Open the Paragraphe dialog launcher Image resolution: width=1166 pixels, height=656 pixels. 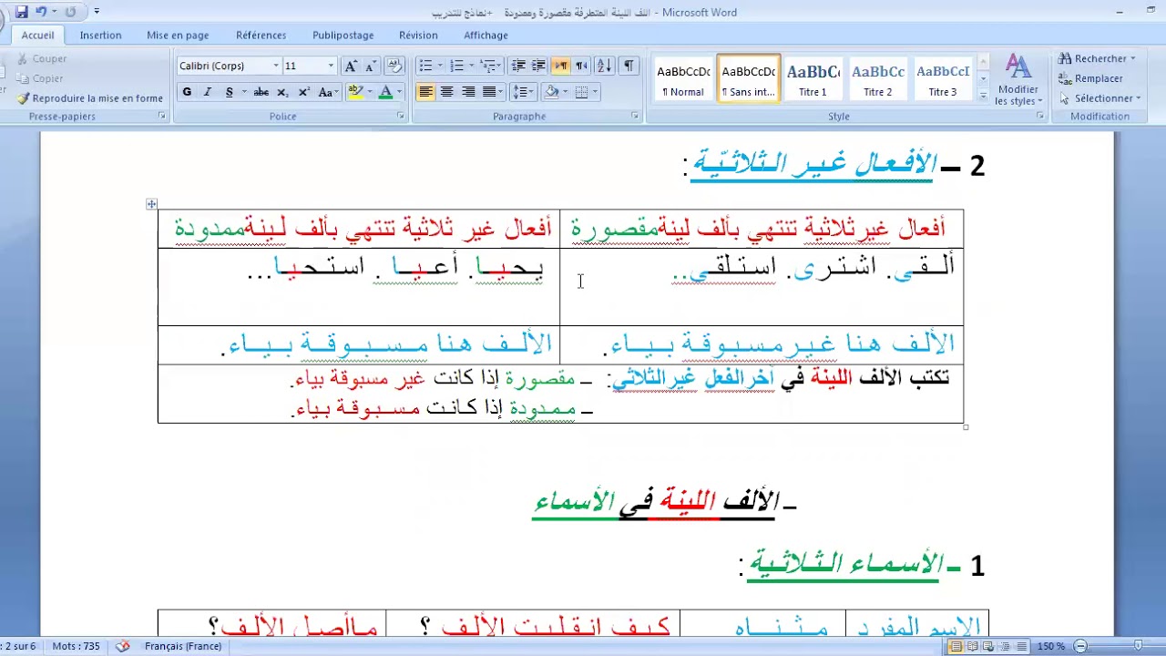click(635, 116)
